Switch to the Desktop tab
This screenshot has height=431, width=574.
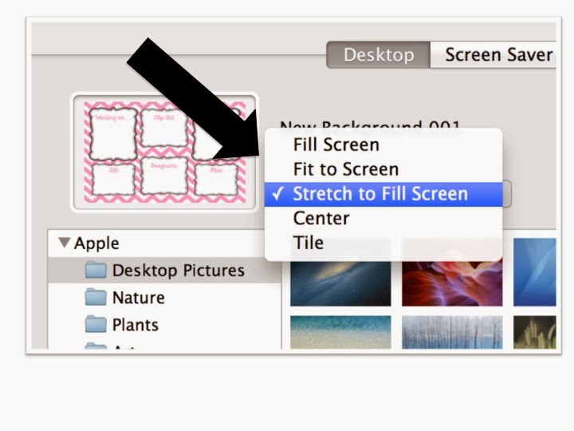pyautogui.click(x=379, y=55)
